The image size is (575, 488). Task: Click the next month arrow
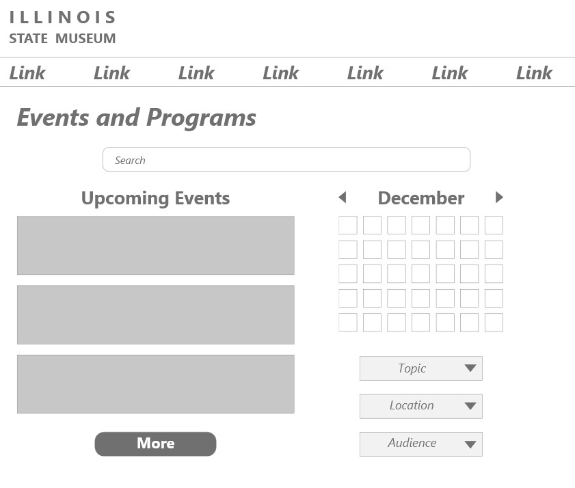point(499,198)
